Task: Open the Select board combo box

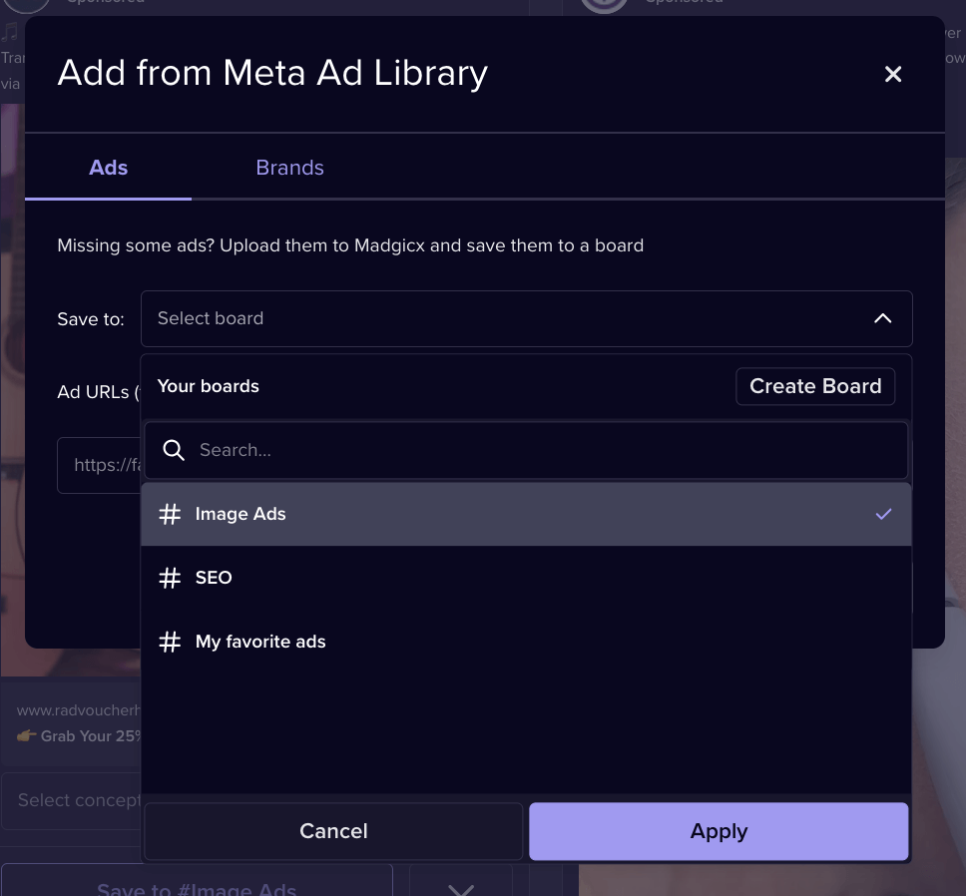Action: point(526,318)
